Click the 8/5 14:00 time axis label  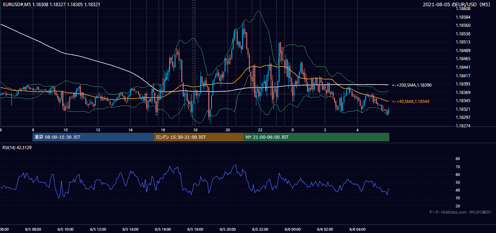(x=130, y=230)
